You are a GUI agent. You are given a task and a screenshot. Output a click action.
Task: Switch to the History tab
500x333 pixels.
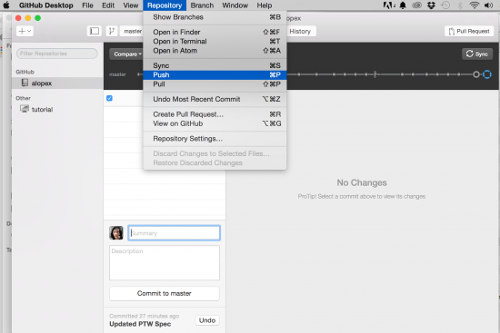tap(300, 31)
